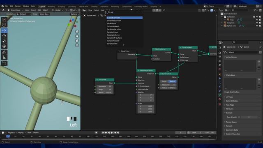Viewport: 263px width, 148px height.
Task: Open the Render menu
Action: coord(18,6)
